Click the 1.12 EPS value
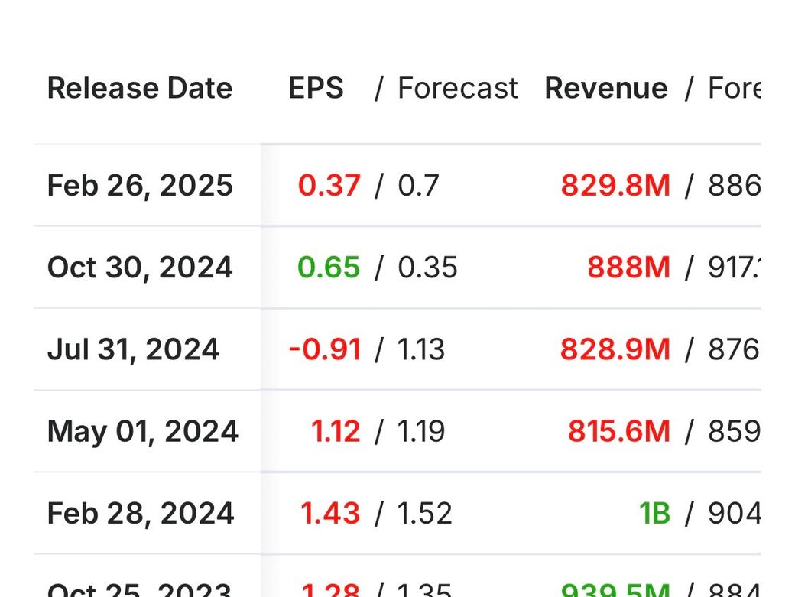The height and width of the screenshot is (597, 795). [x=335, y=431]
